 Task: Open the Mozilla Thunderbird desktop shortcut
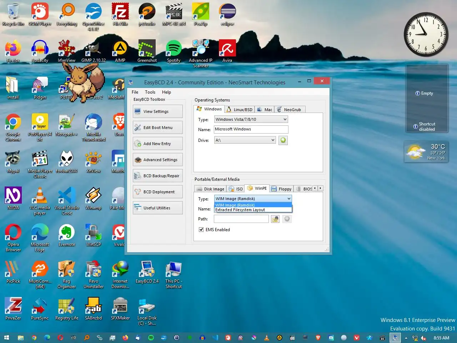[x=94, y=128]
